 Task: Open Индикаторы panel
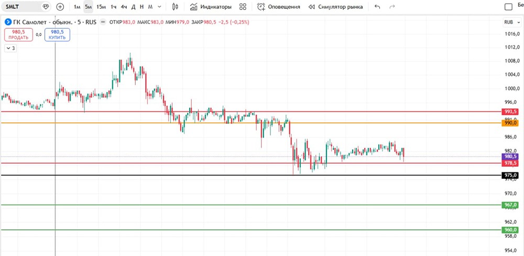pyautogui.click(x=211, y=7)
